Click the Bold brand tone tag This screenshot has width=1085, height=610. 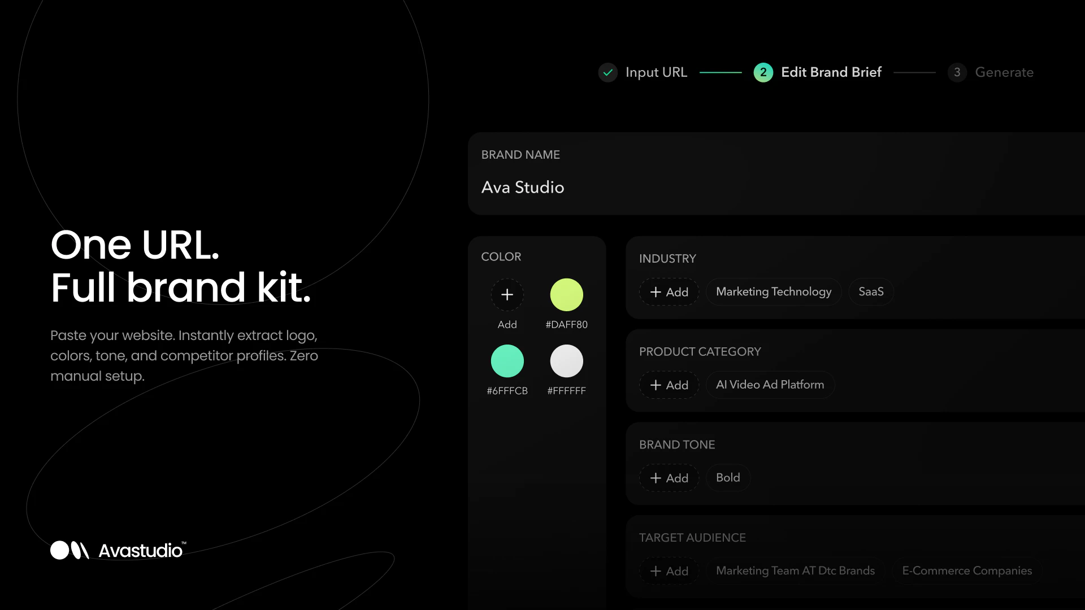tap(728, 478)
